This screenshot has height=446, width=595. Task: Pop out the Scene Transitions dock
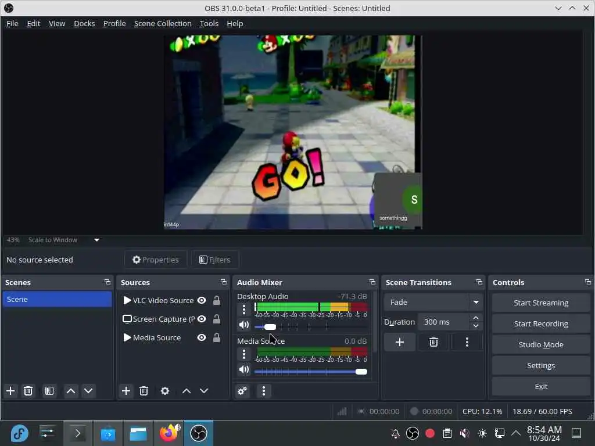pos(479,282)
